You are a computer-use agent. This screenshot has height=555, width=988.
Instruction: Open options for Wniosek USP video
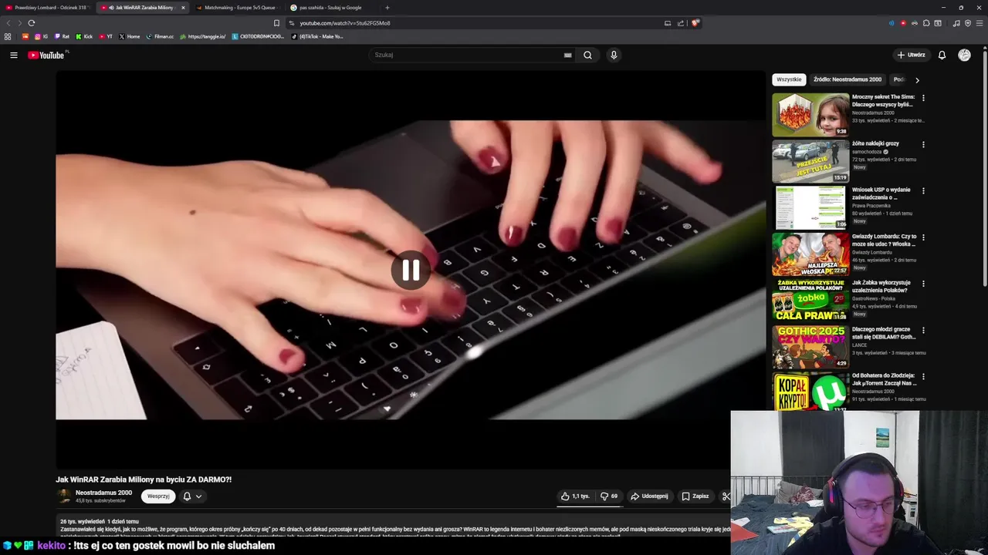pos(923,190)
